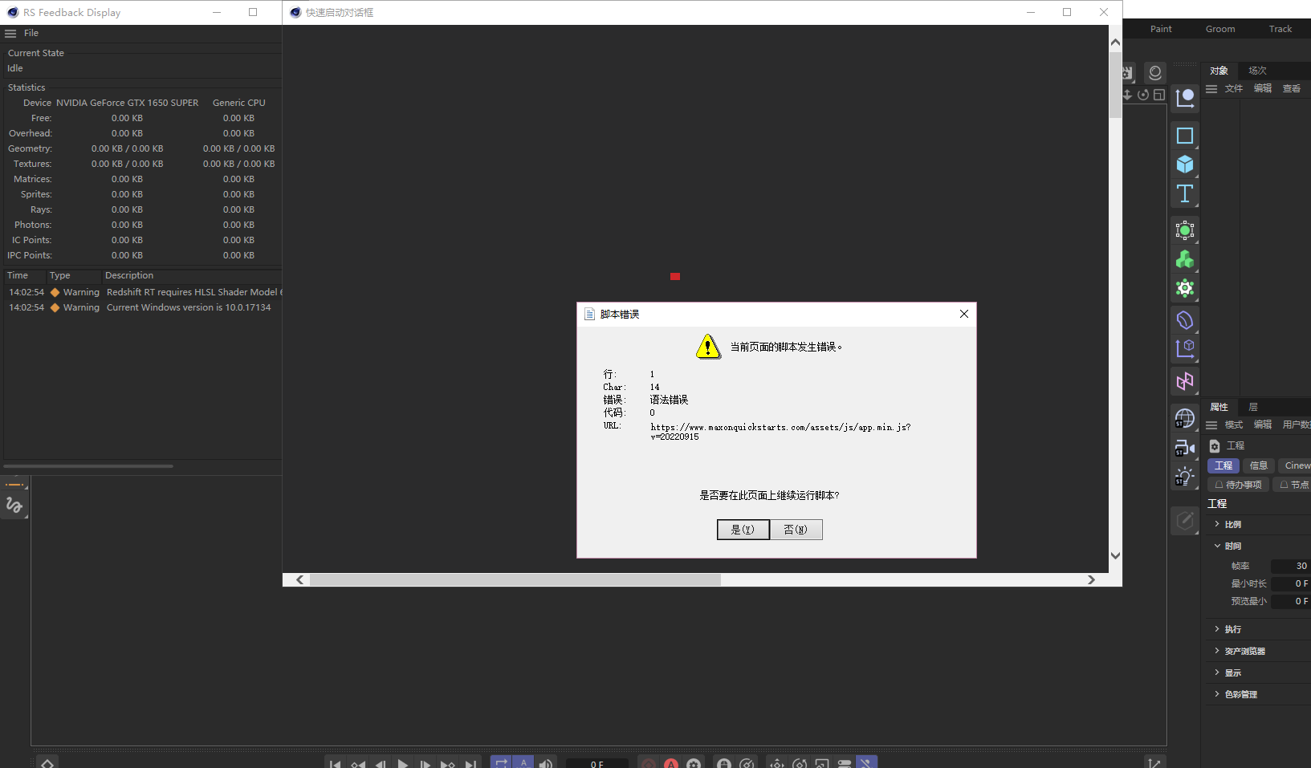Click 否(N) to stop running the script
1311x768 pixels.
click(796, 530)
